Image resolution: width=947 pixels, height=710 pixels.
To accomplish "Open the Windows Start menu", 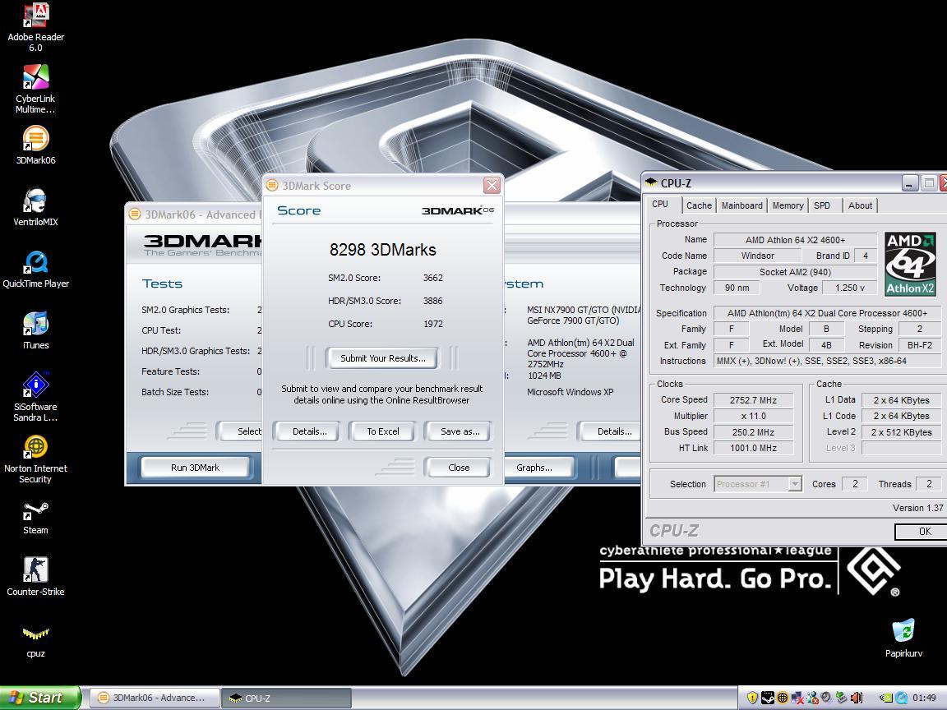I will pos(39,698).
